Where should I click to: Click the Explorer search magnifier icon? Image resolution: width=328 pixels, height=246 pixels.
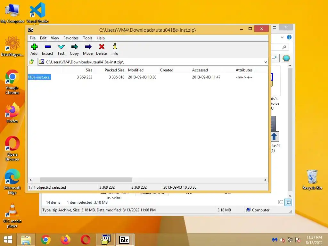click(x=284, y=47)
